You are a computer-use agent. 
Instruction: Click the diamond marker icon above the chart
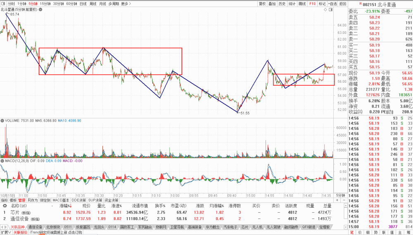click(x=325, y=10)
